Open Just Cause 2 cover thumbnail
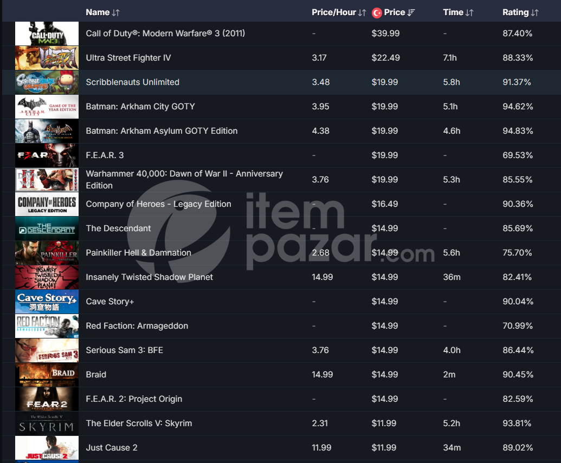The image size is (561, 463). [47, 448]
